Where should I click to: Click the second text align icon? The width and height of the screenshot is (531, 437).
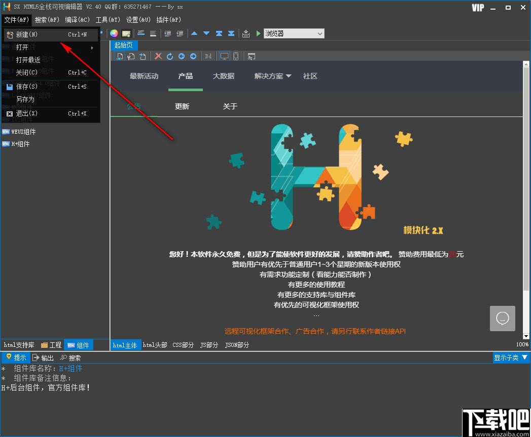pyautogui.click(x=153, y=33)
